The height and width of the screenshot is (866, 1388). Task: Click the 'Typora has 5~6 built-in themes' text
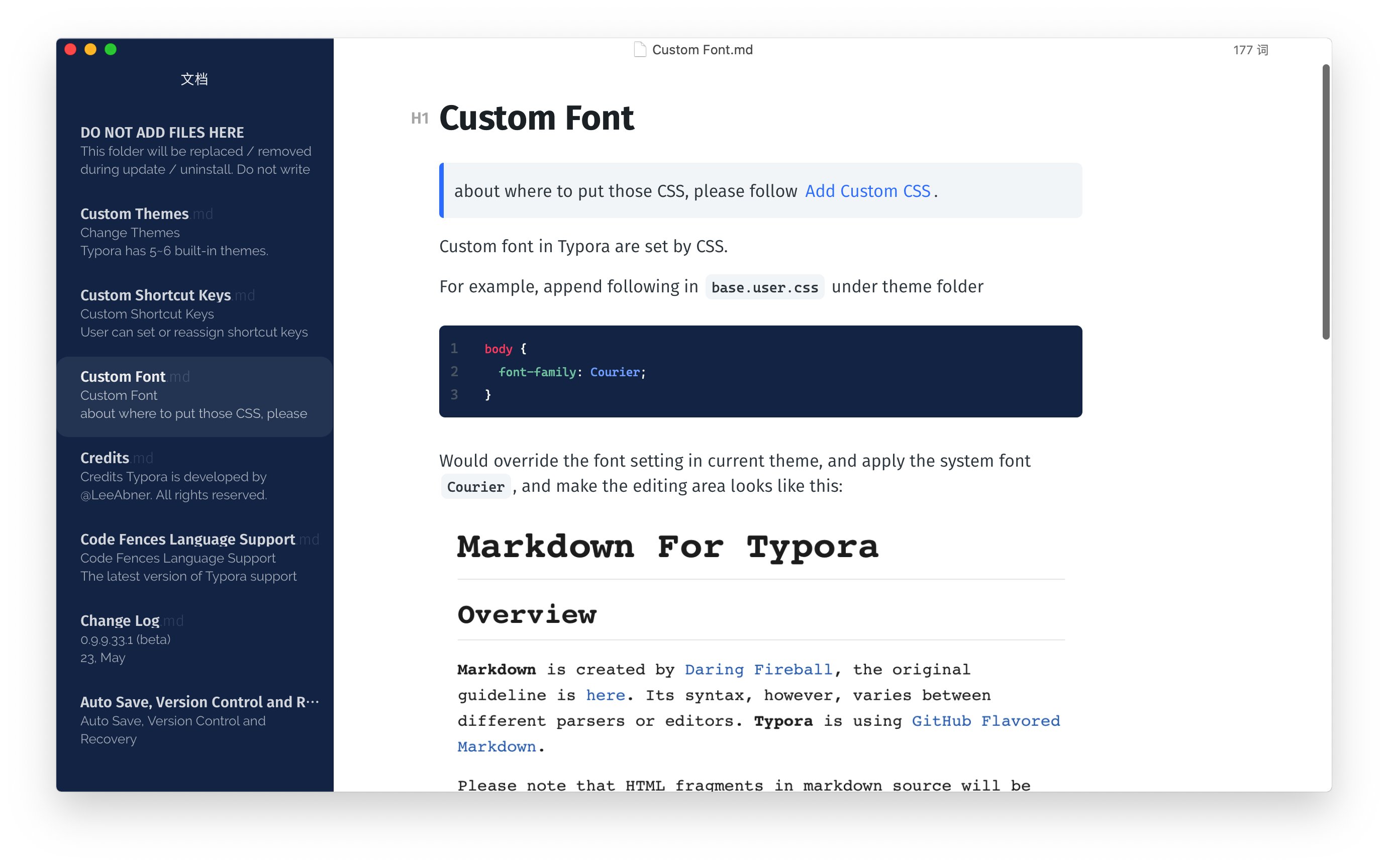click(174, 251)
